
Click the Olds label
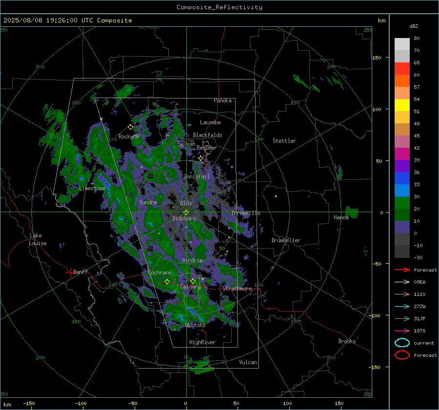click(x=186, y=203)
